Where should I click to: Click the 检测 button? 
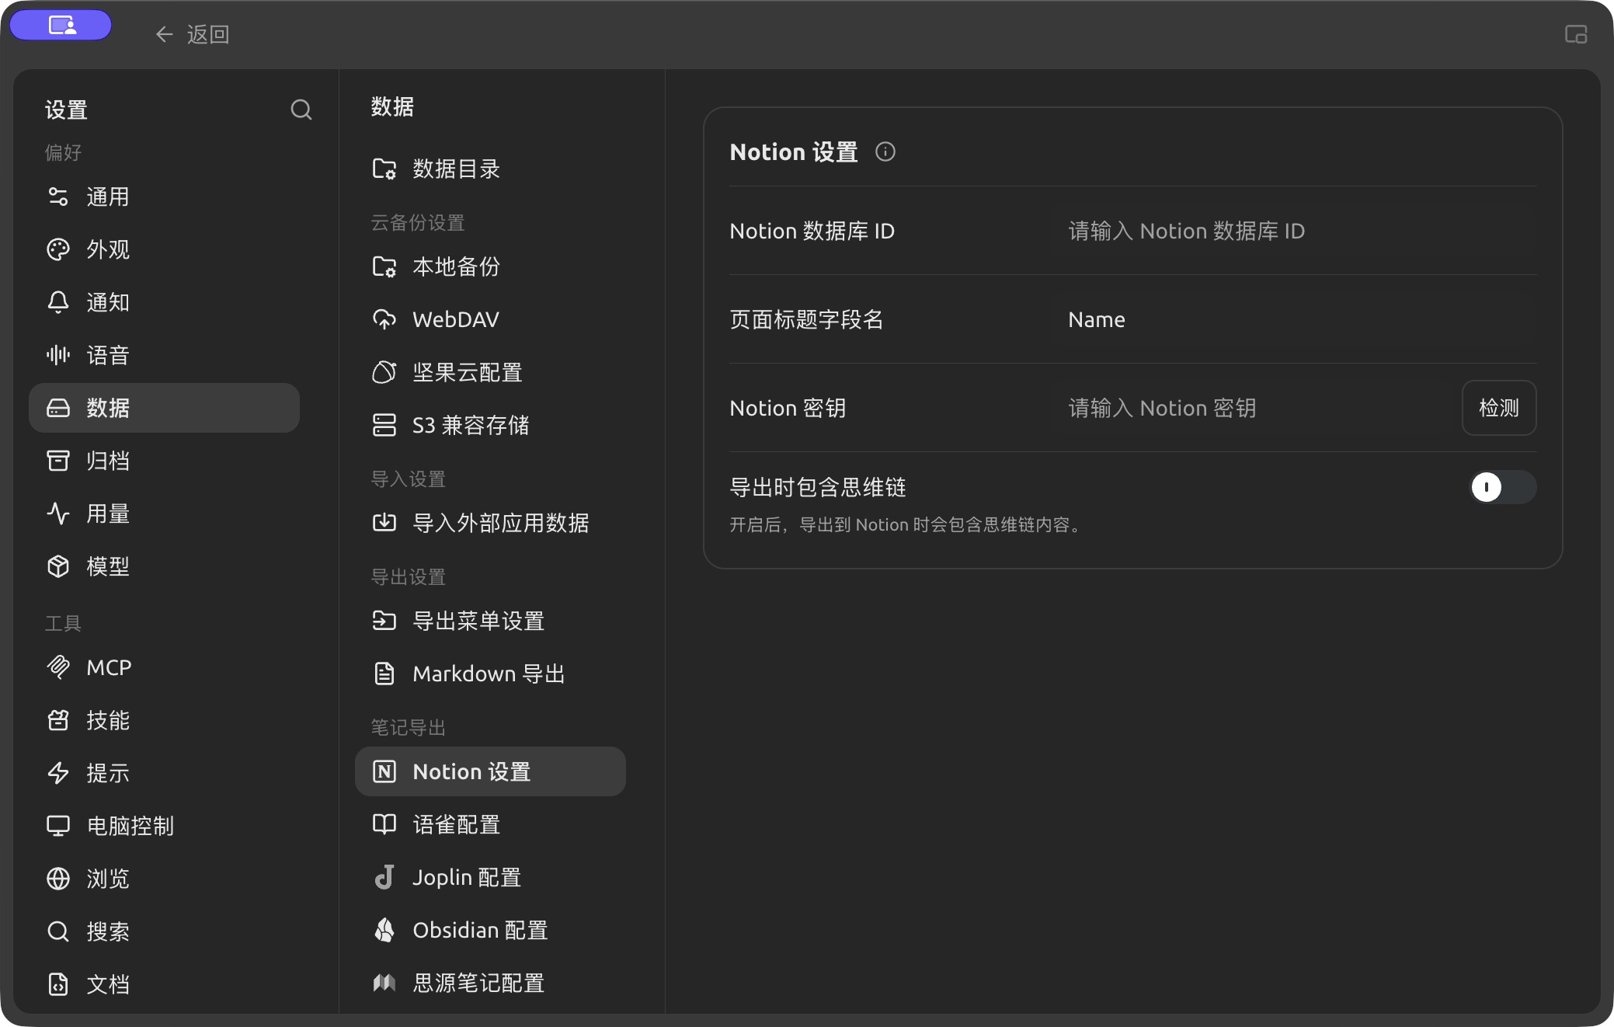[x=1498, y=408]
